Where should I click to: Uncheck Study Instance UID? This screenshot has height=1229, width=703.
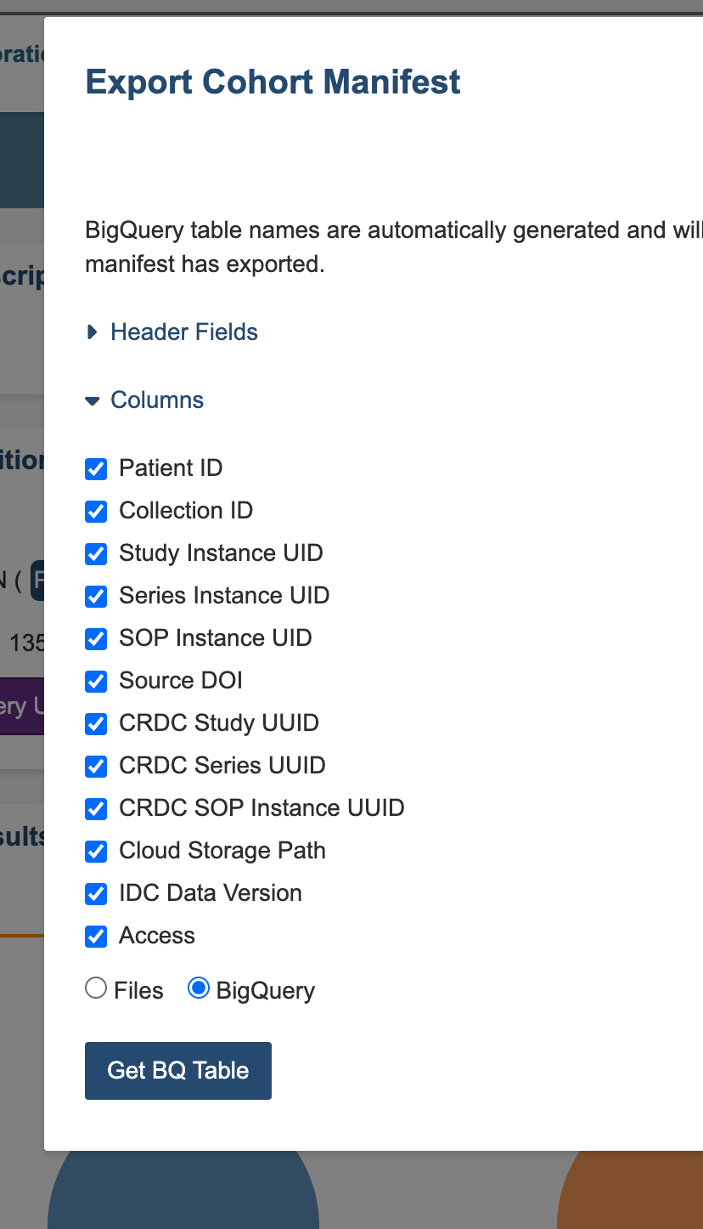[x=96, y=553]
